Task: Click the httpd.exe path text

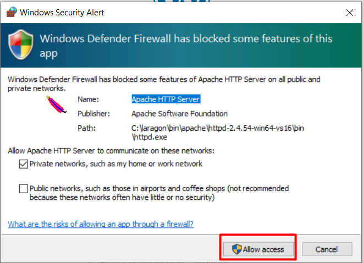Action: (218, 133)
